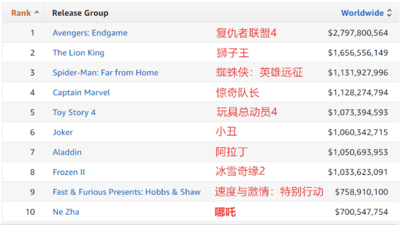Click the $700,547,754 gross value
The image size is (403, 225).
[361, 212]
